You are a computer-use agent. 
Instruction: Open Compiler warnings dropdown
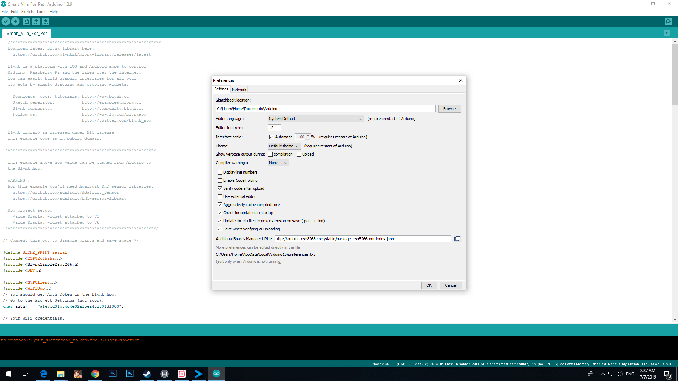[x=278, y=163]
